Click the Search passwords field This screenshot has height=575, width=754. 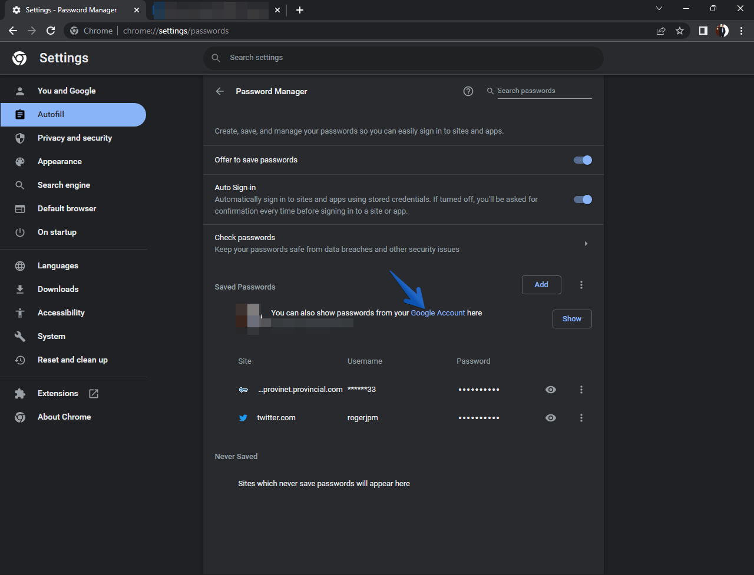tap(544, 91)
